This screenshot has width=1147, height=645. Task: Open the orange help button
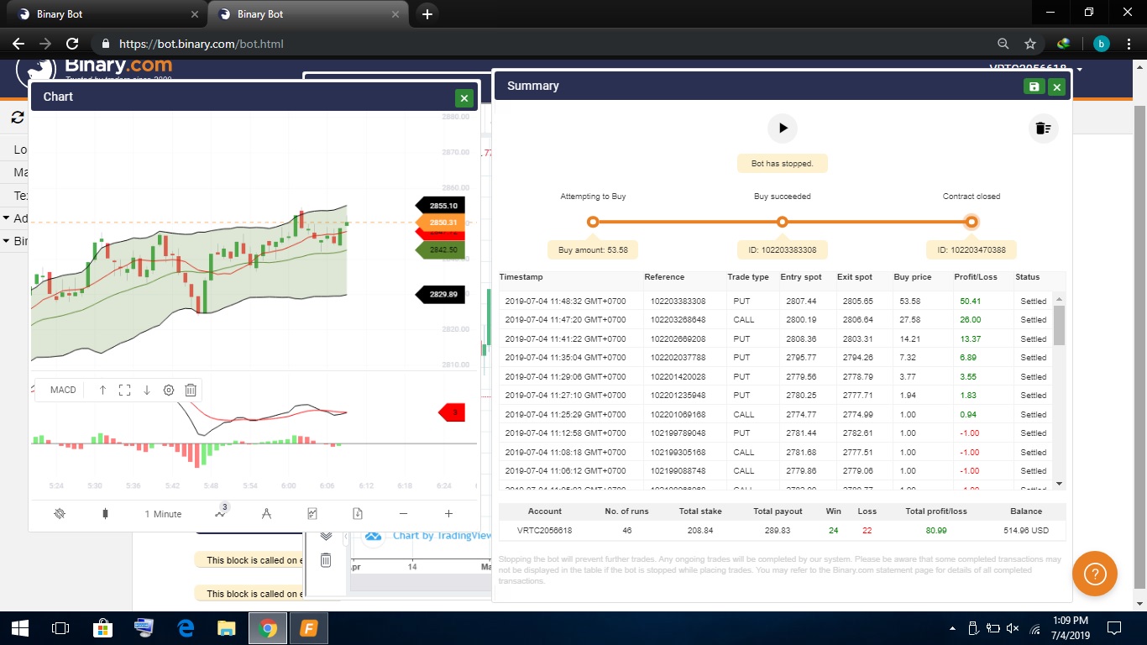pos(1095,574)
